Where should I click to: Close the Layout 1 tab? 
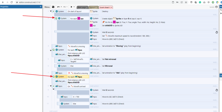pyautogui.click(x=97, y=7)
